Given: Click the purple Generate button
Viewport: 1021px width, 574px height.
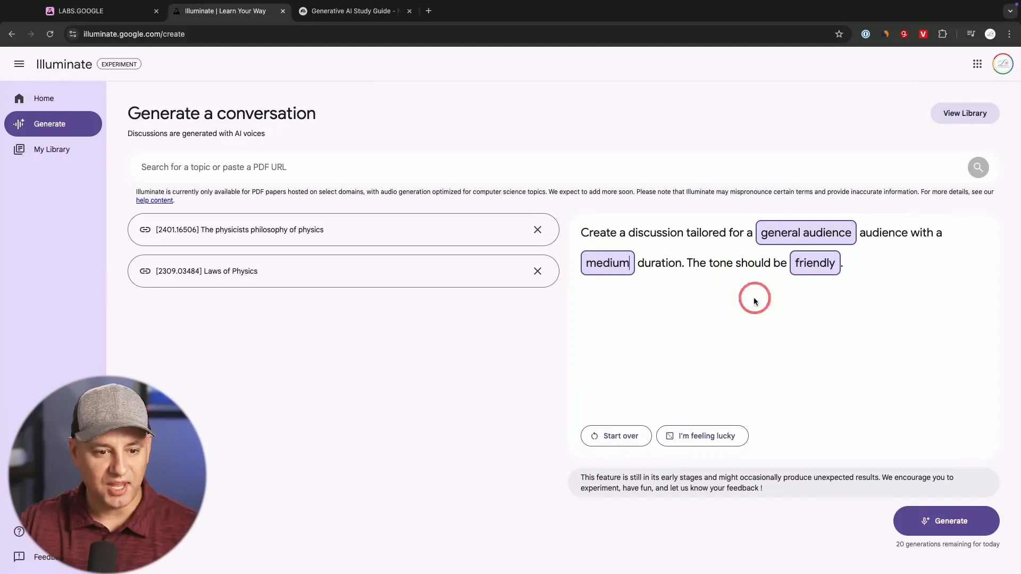Looking at the screenshot, I should (x=946, y=521).
